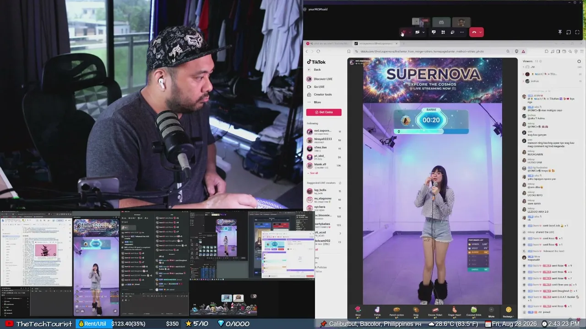Click the Recharge coin button
This screenshot has width=586, height=329.
tap(508, 312)
